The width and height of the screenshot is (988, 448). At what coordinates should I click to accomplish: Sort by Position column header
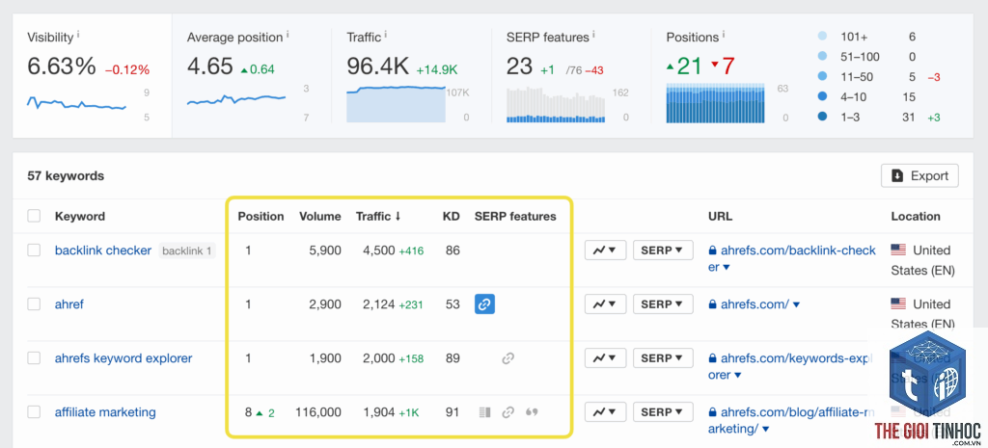pyautogui.click(x=261, y=217)
